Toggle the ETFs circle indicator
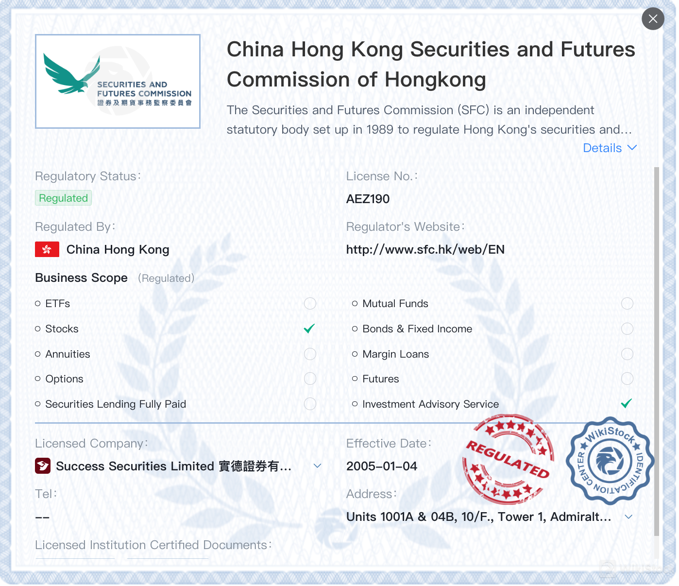This screenshot has height=586, width=679. coord(310,304)
